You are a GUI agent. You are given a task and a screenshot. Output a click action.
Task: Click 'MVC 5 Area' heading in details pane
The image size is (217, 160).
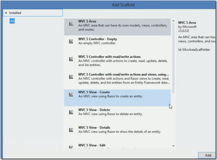pos(187,23)
